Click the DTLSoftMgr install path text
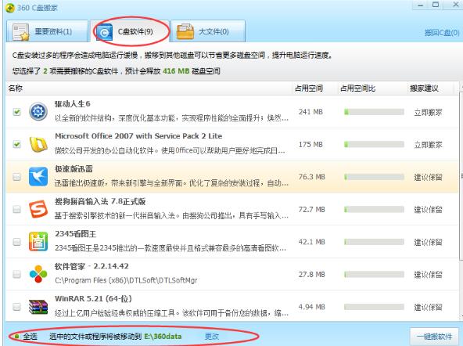463x346 pixels. pyautogui.click(x=126, y=280)
